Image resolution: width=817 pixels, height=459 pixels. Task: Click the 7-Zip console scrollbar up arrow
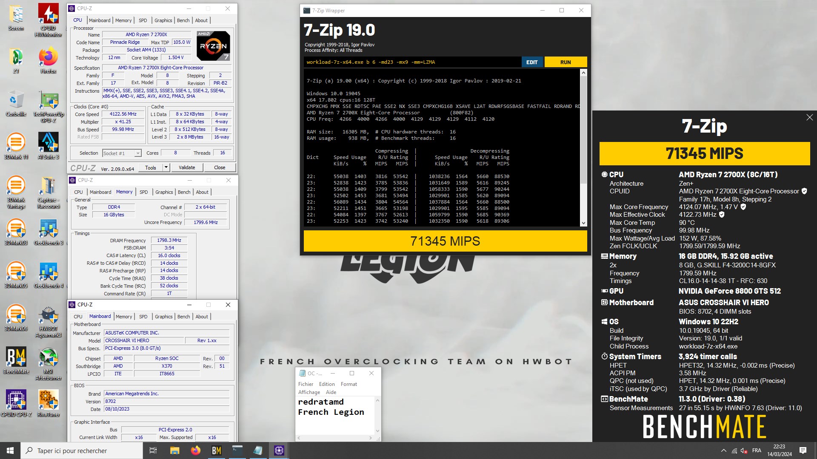583,73
